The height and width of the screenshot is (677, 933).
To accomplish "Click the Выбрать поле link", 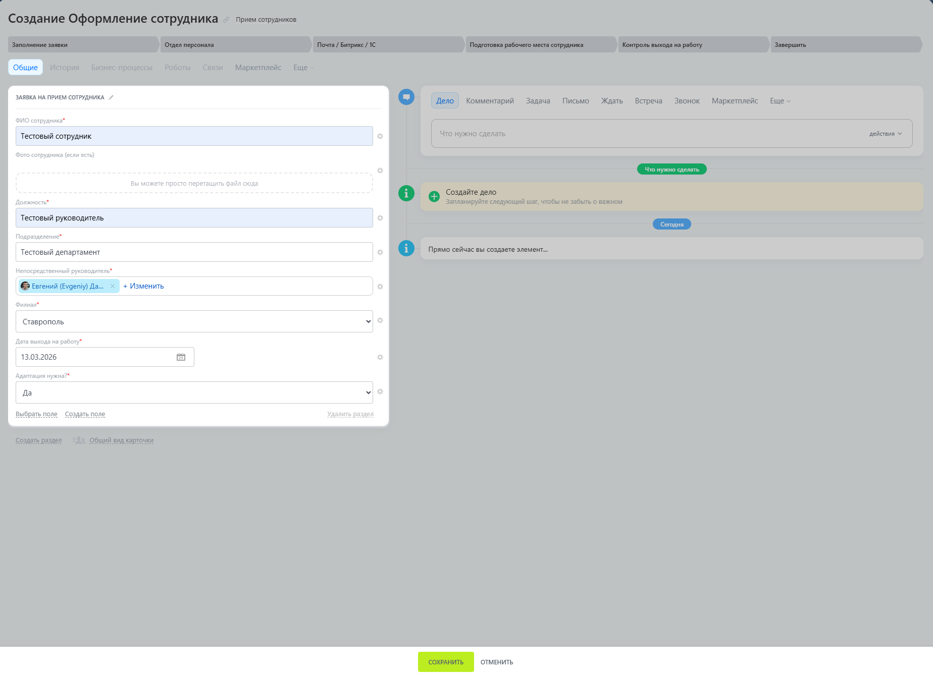I will [36, 414].
